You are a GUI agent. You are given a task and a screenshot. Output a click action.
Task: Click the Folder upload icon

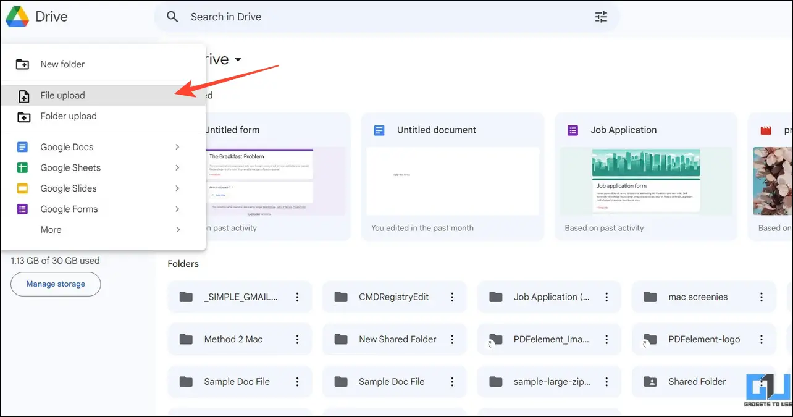tap(23, 116)
